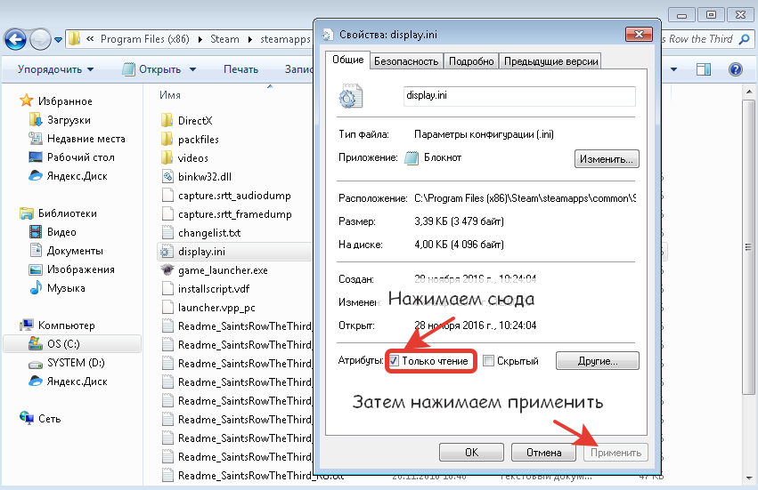This screenshot has height=490, width=758.
Task: Click the Имя column header
Action: (x=170, y=95)
